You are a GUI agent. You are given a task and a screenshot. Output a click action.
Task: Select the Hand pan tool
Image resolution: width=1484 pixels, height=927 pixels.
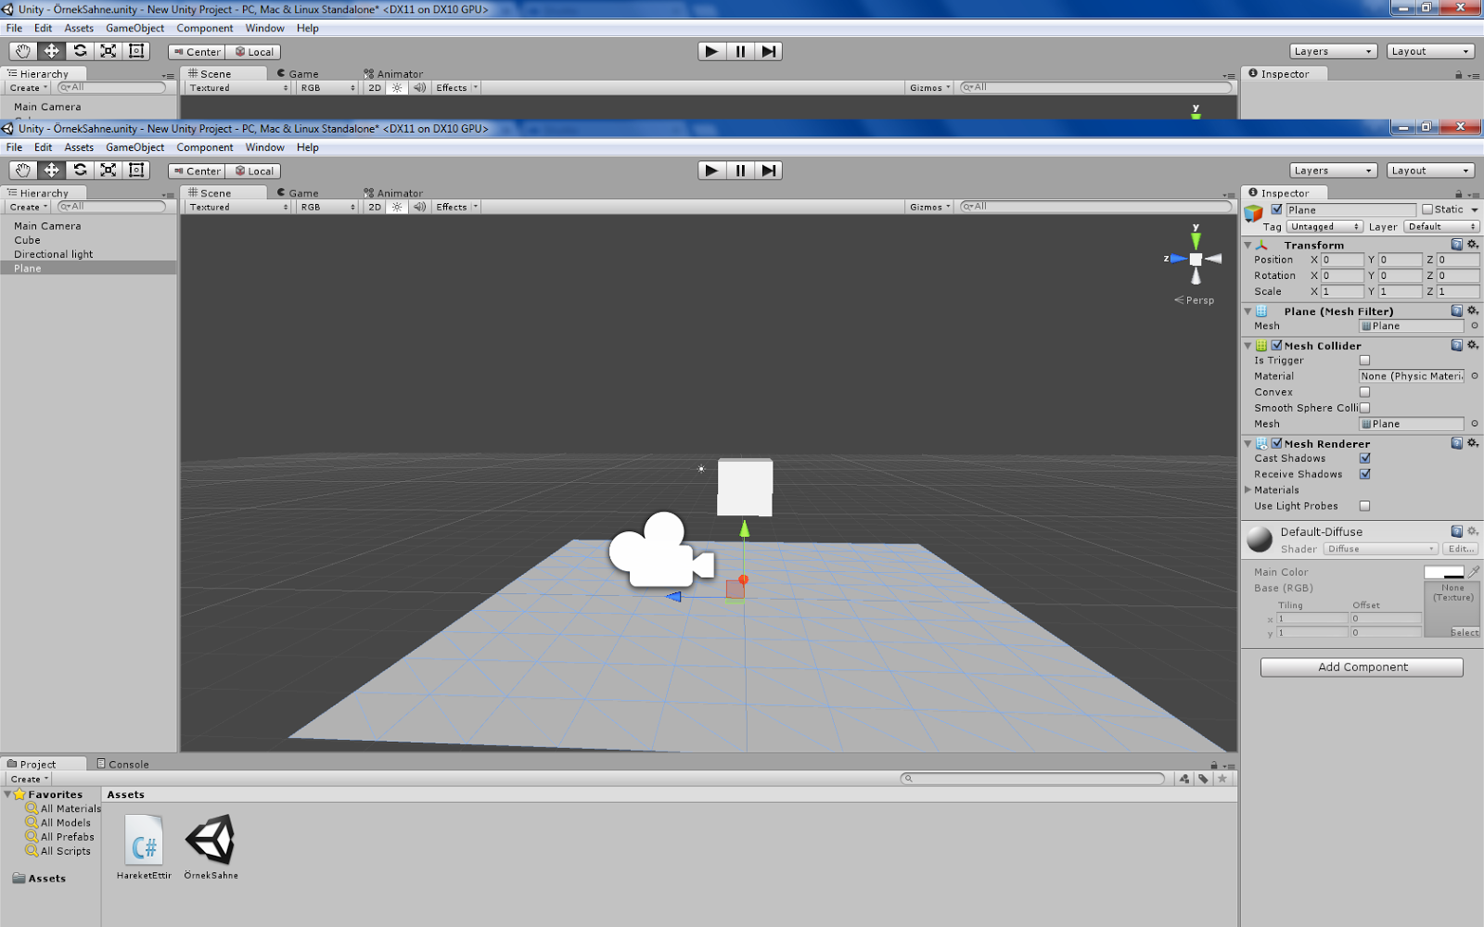coord(22,170)
